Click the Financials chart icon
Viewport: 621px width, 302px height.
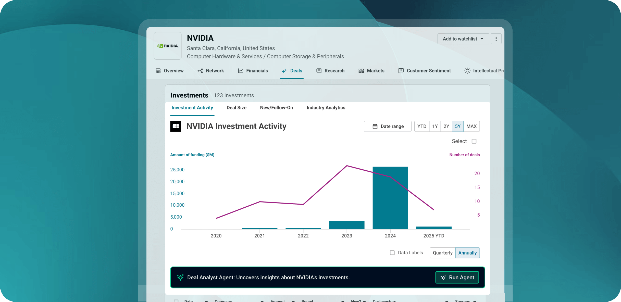pos(240,71)
